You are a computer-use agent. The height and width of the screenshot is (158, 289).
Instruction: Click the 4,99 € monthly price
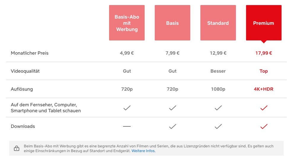127,53
